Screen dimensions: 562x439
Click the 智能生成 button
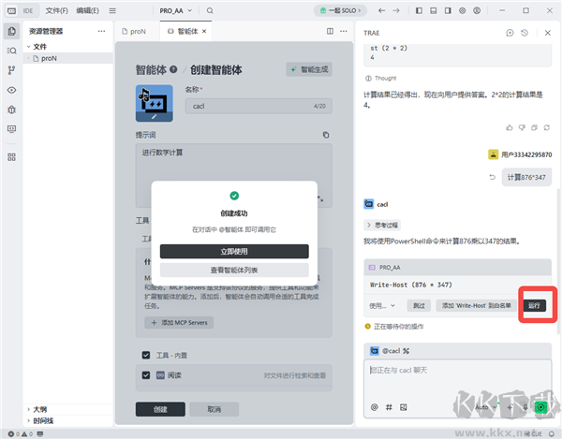[x=309, y=69]
